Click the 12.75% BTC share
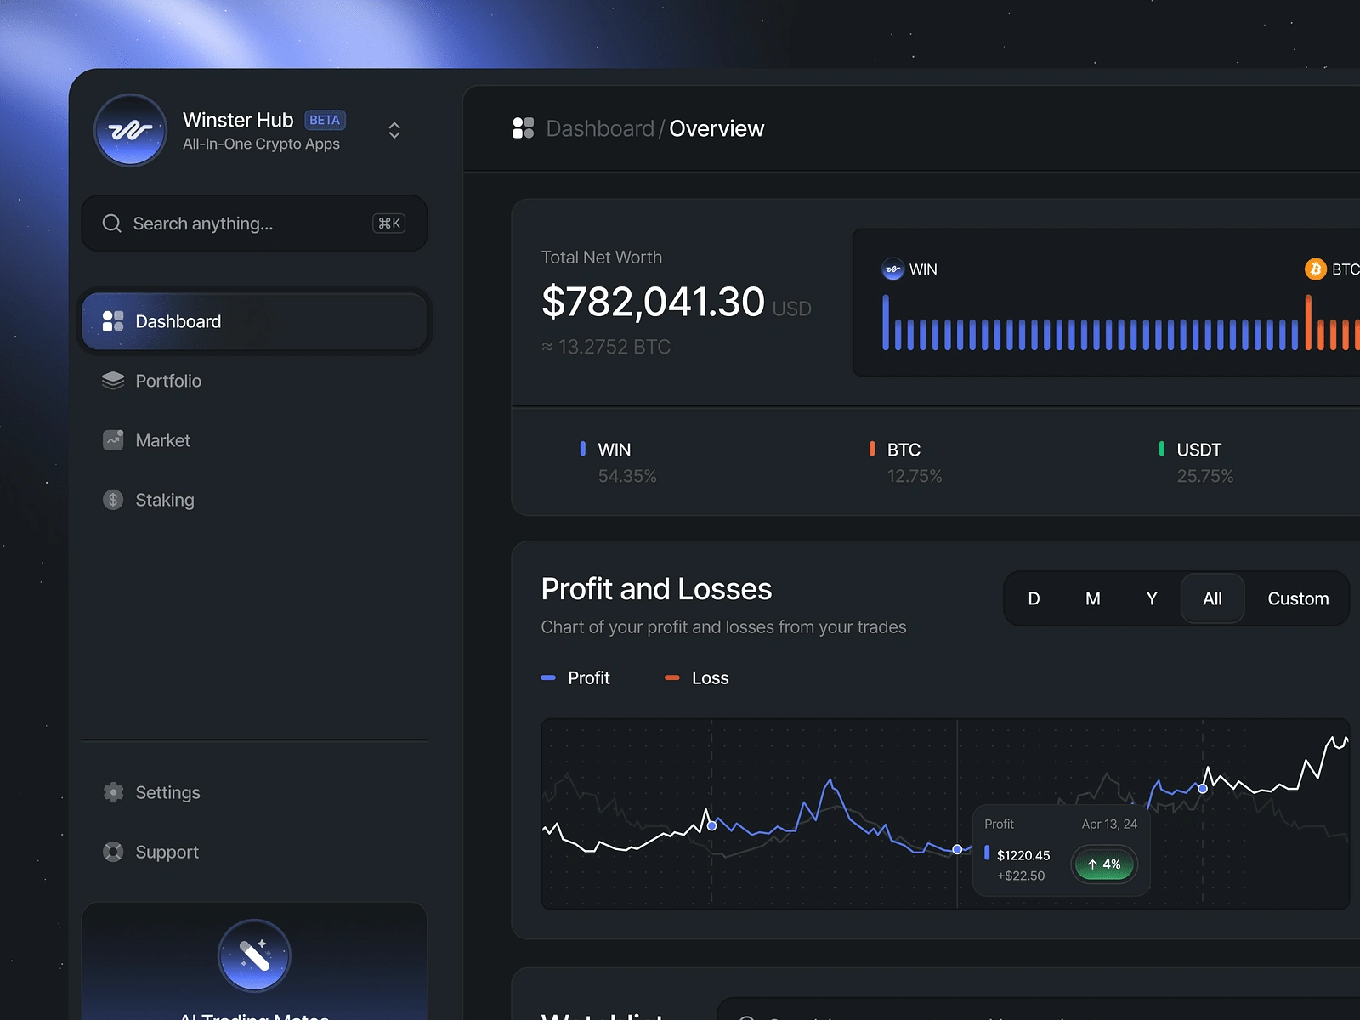 tap(915, 476)
